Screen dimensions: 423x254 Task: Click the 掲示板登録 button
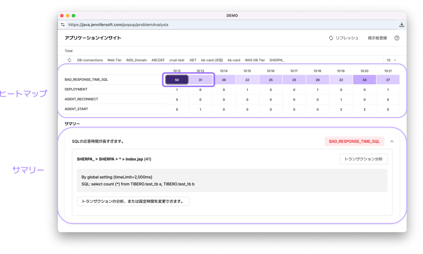(377, 38)
